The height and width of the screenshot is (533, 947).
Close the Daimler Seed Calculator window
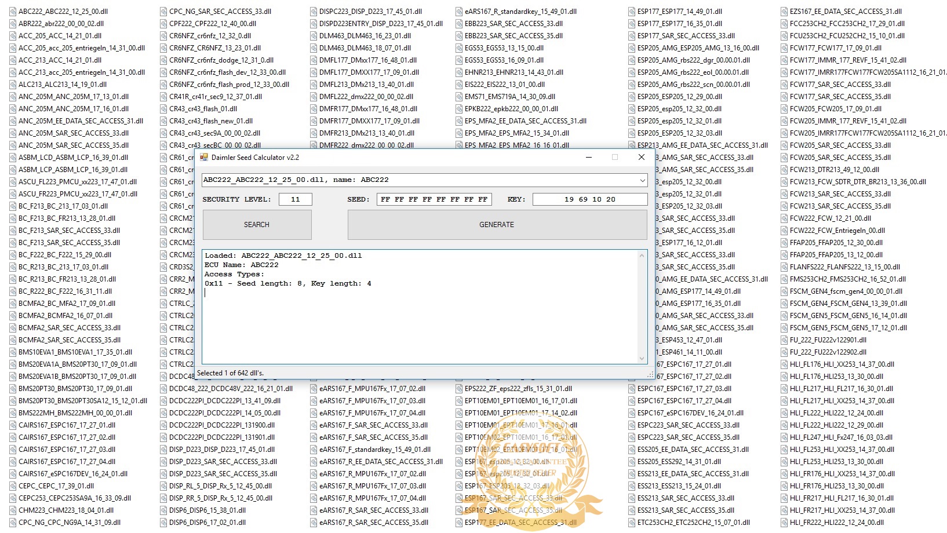click(642, 157)
